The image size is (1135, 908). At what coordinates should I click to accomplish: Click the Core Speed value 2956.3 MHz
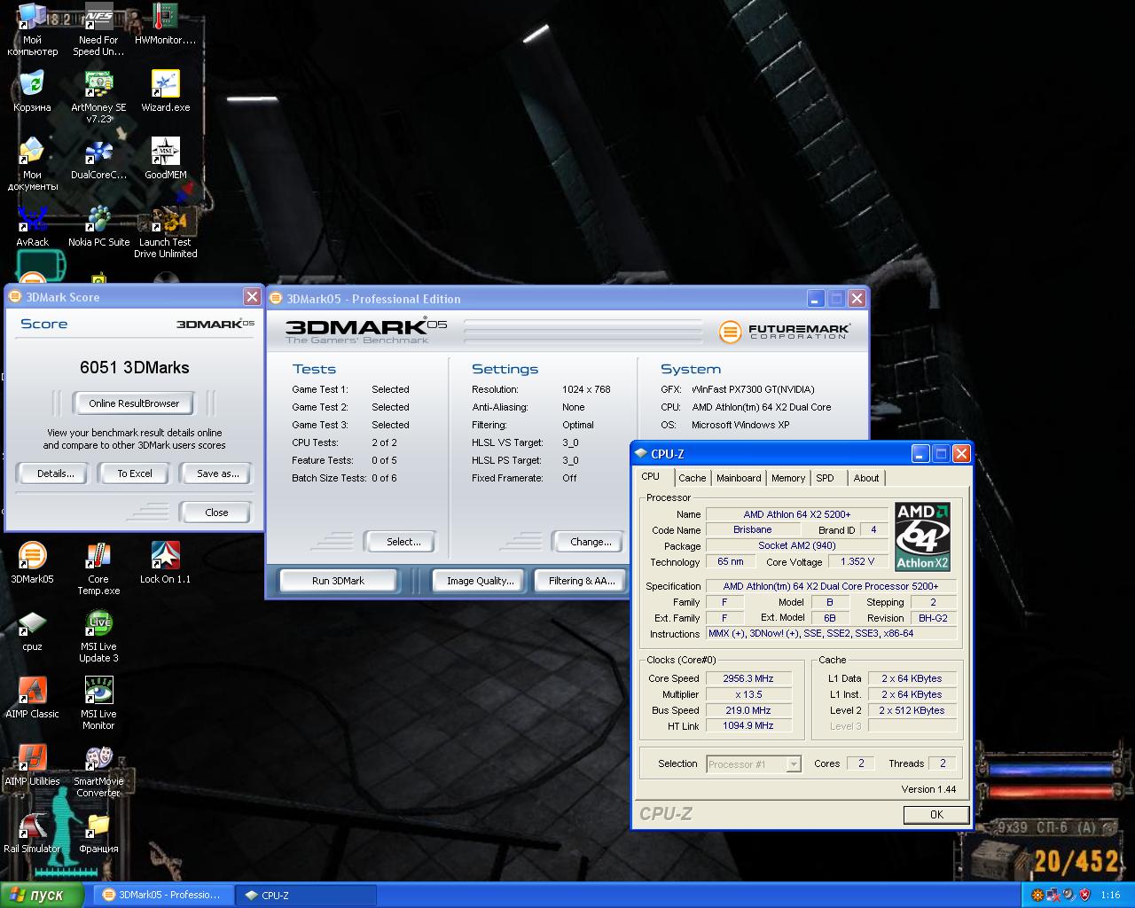[748, 678]
